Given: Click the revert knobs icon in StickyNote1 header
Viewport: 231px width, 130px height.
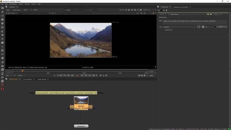Looking at the screenshot, I should click(219, 14).
